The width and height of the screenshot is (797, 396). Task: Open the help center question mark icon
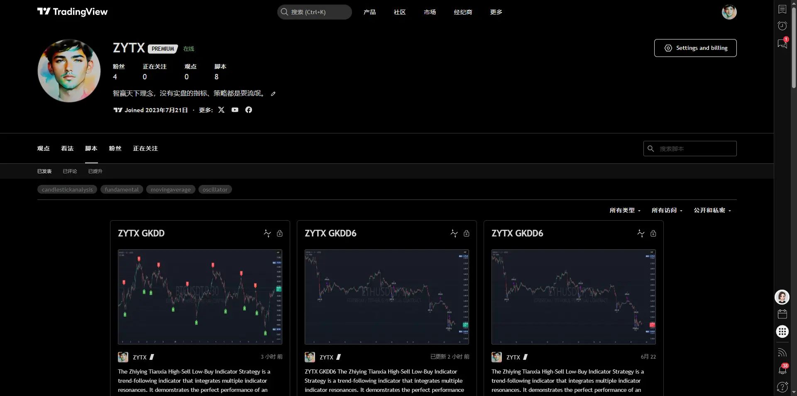coord(782,387)
